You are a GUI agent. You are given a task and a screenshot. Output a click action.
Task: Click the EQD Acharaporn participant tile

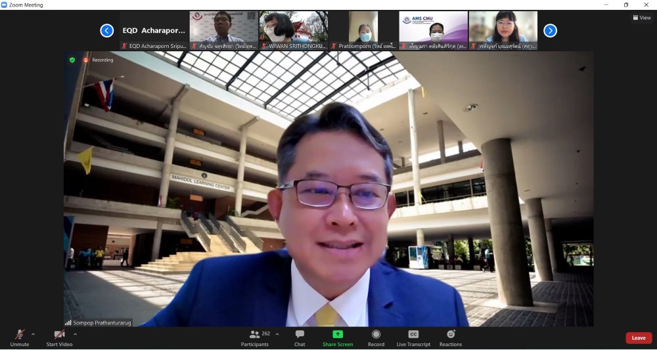[154, 30]
